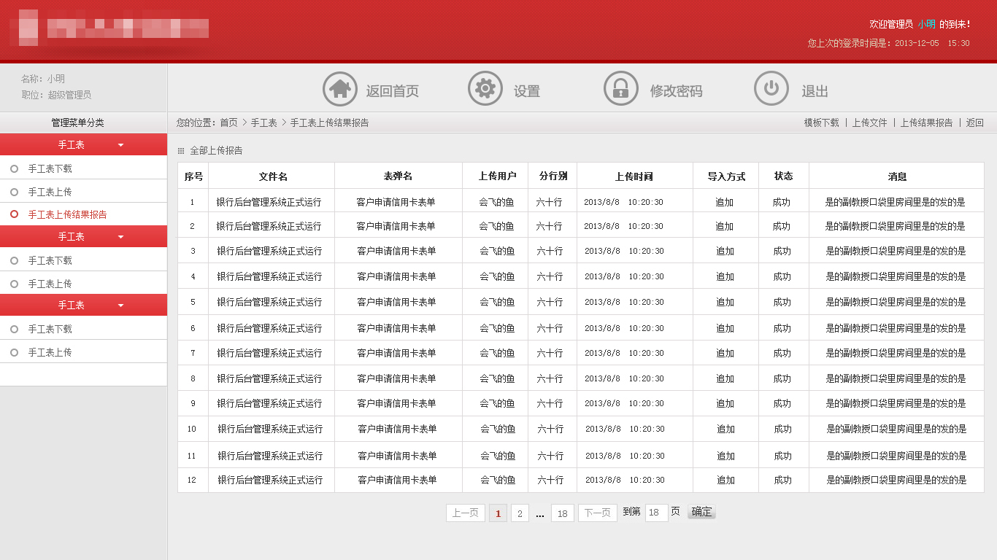Screen dimensions: 997x560
Task: Go to page 2 in pagination
Action: point(520,513)
